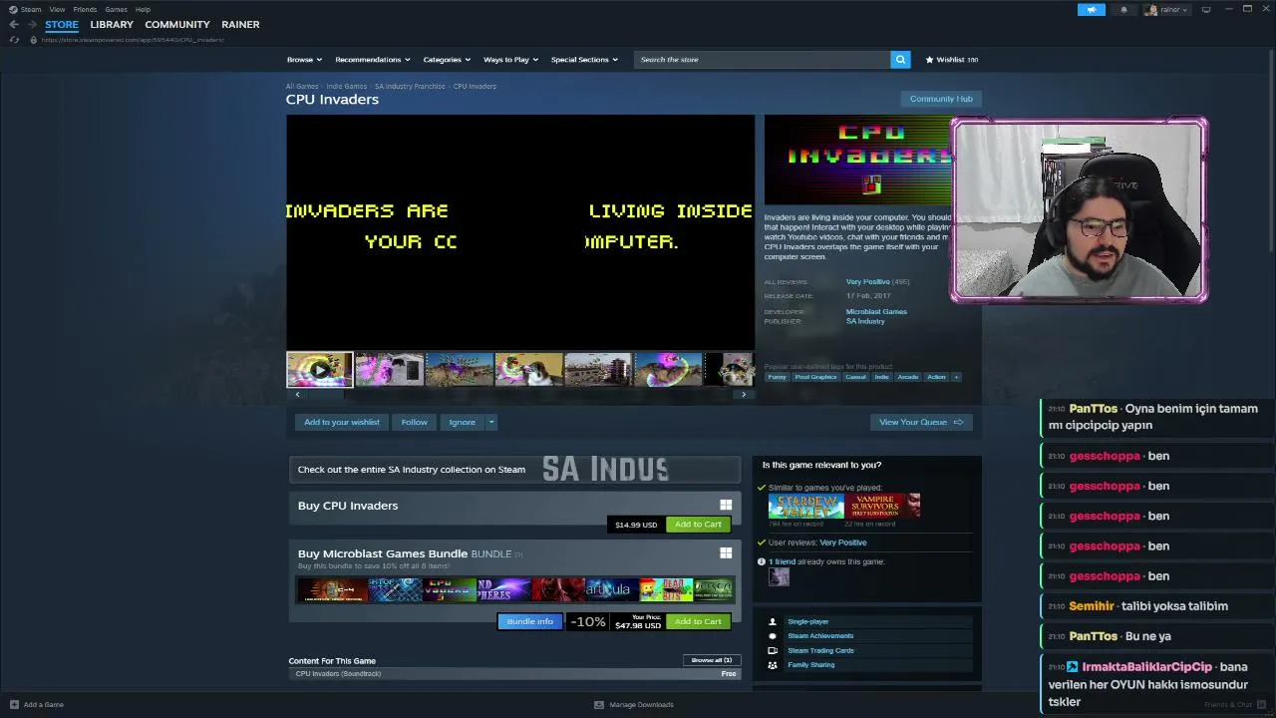Expand the Categories dropdown
This screenshot has height=718, width=1276.
[448, 60]
